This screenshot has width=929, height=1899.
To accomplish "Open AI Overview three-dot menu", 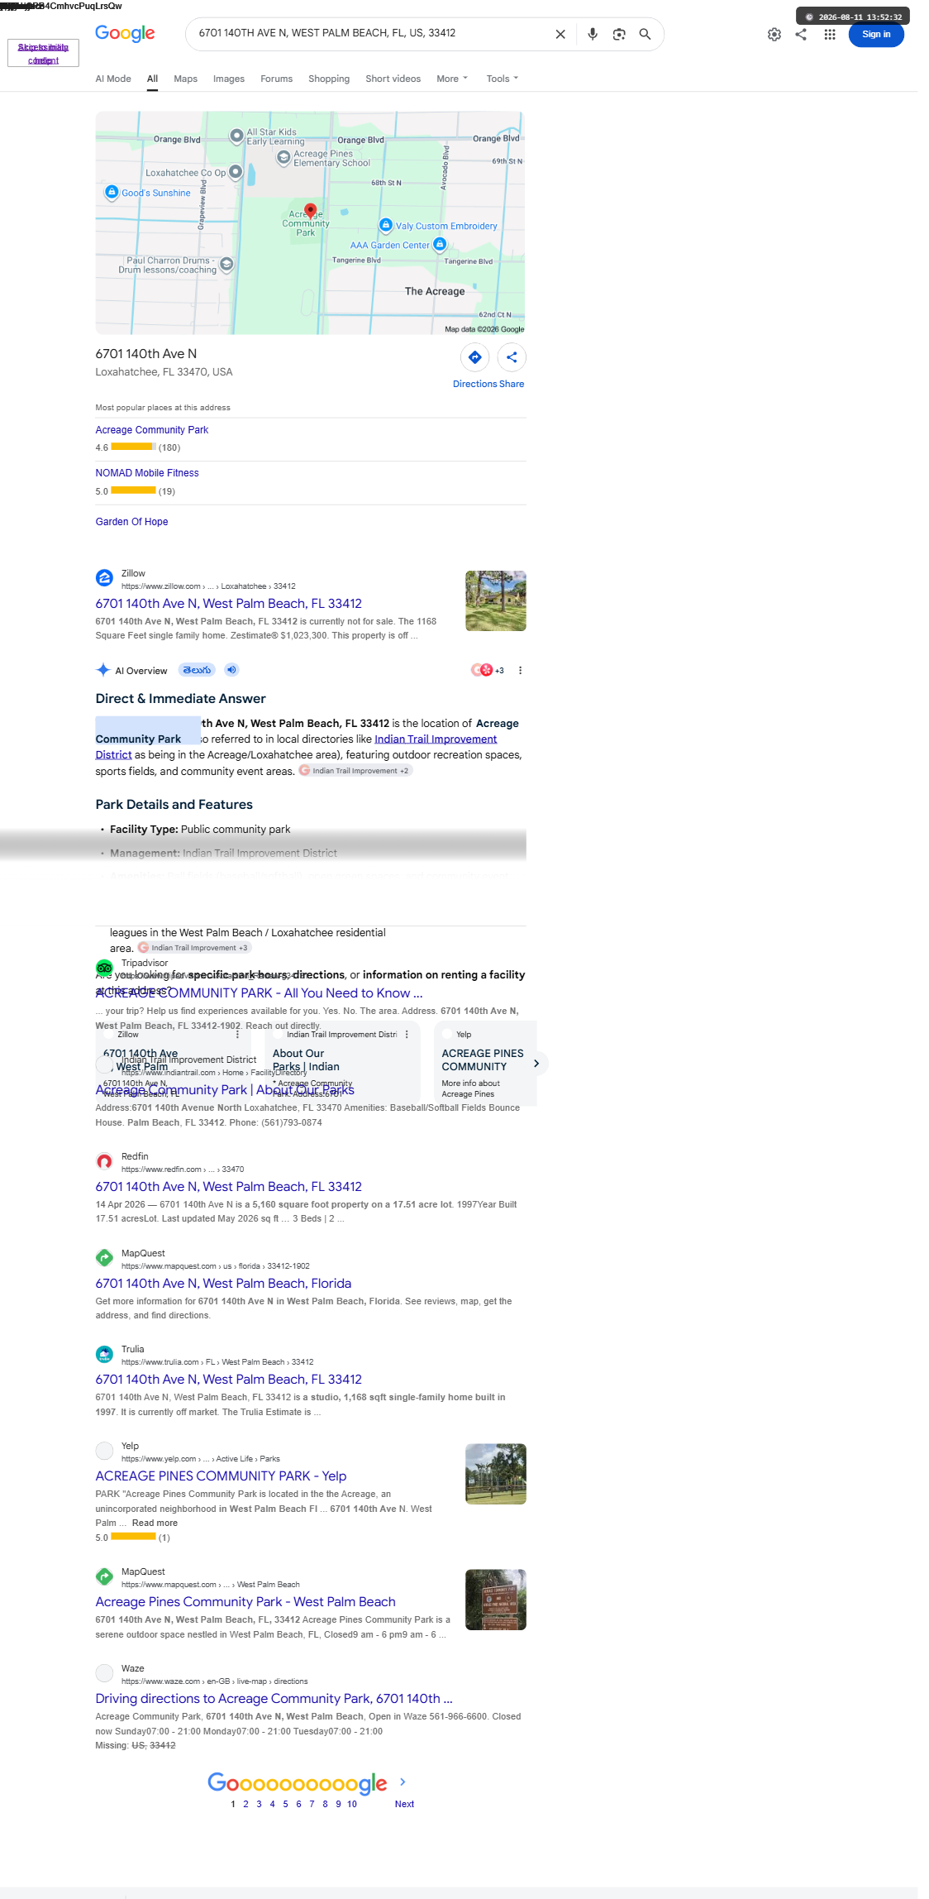I will (520, 671).
